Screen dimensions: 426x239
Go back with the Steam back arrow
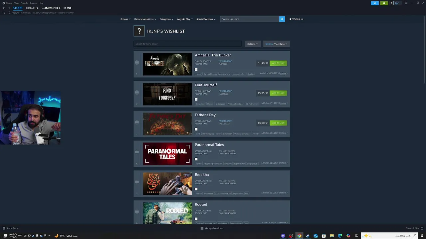[4, 8]
